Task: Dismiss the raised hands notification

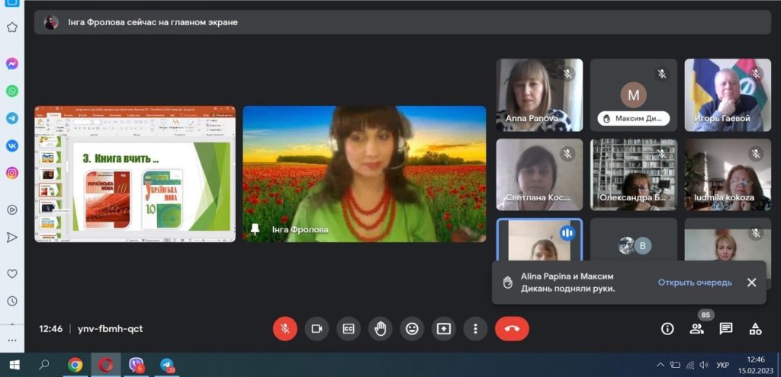Action: tap(751, 283)
